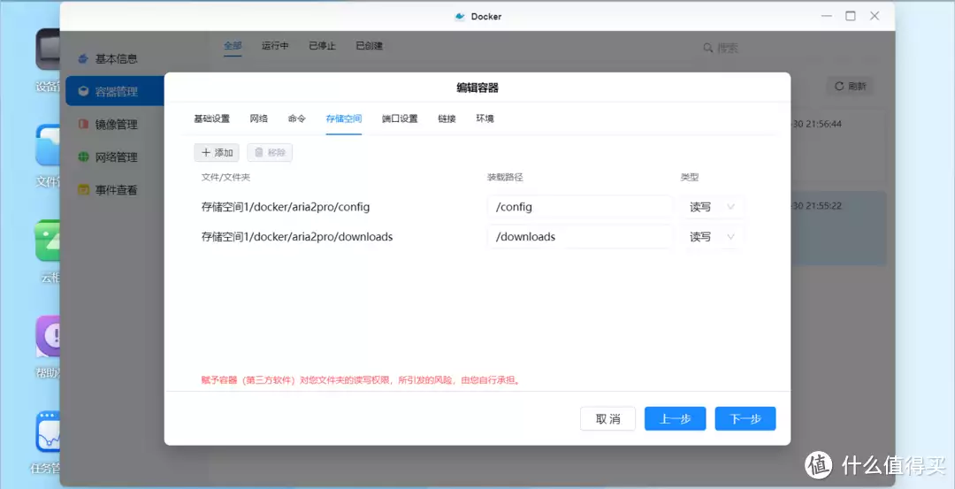The image size is (955, 489).
Task: Click the 容器管理 cube icon
Action: coord(83,91)
